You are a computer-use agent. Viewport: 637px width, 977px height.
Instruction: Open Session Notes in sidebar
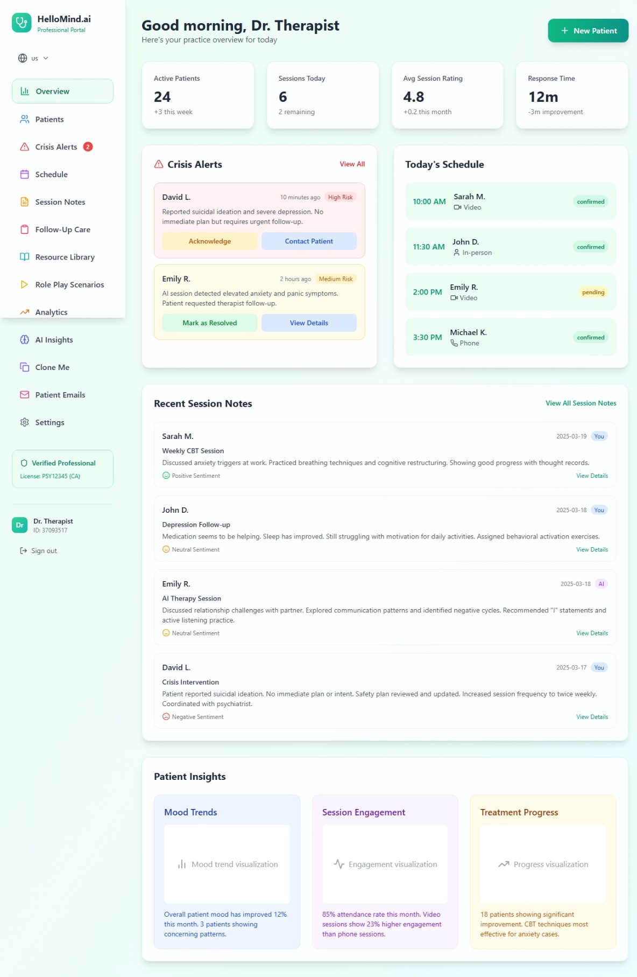click(x=62, y=202)
